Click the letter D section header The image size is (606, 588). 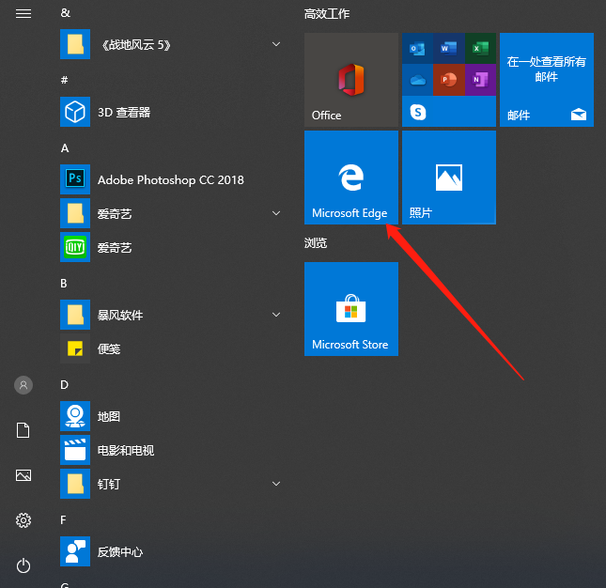(x=65, y=385)
